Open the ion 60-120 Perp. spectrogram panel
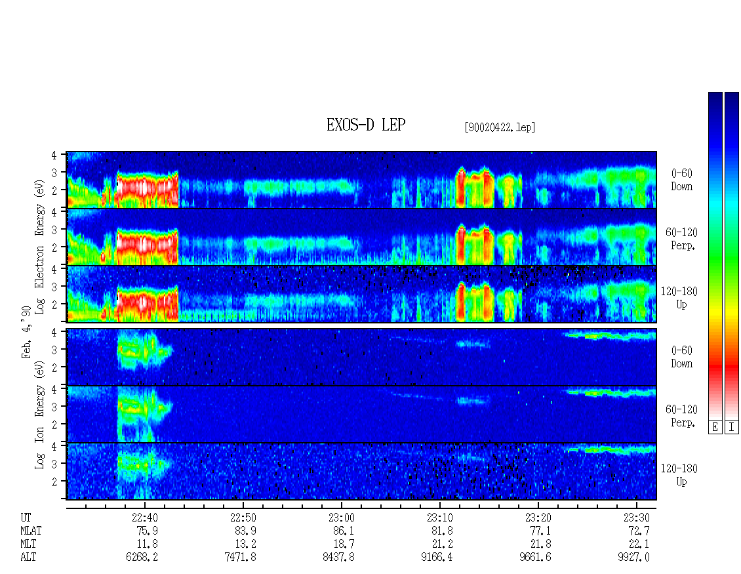This screenshot has height=574, width=741. click(361, 414)
